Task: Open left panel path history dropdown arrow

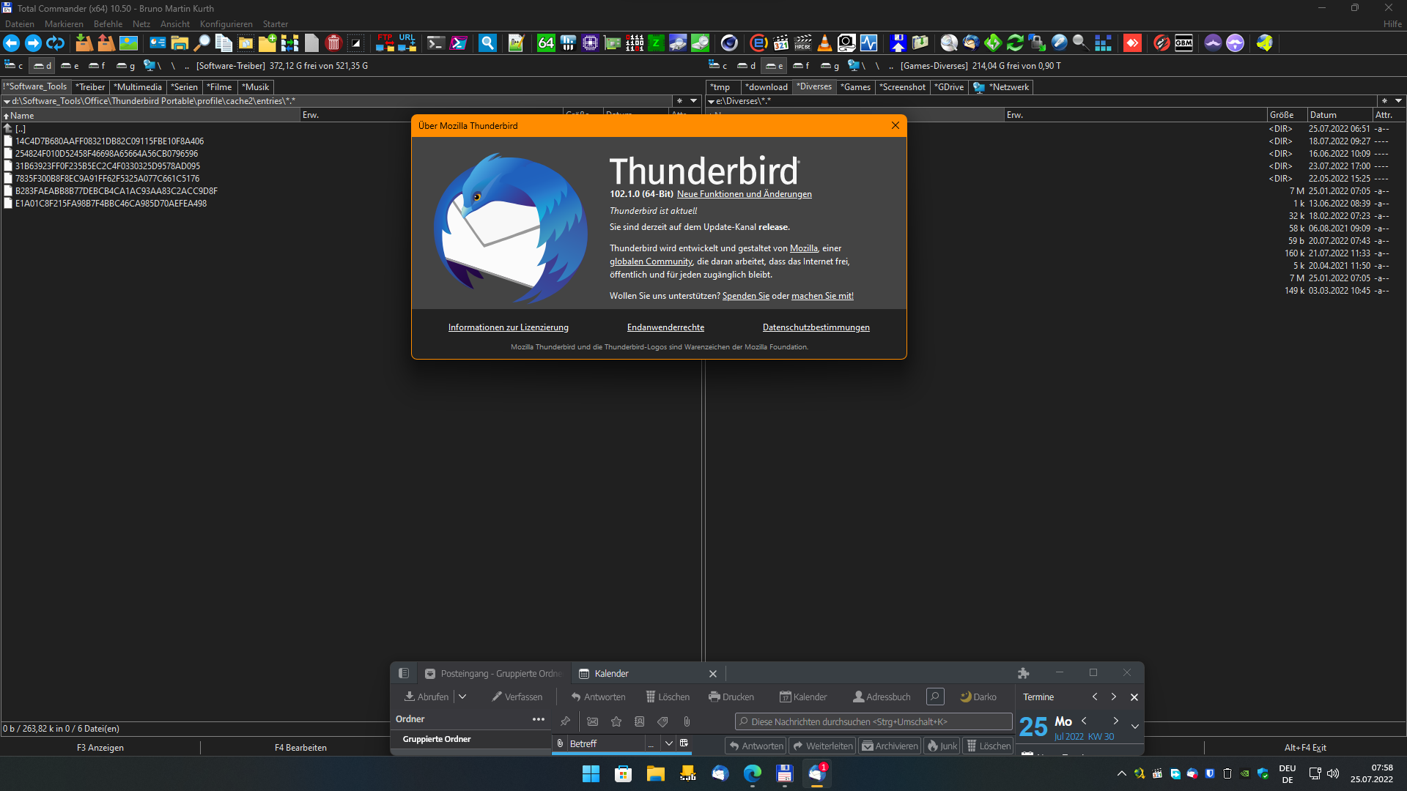Action: [x=693, y=101]
